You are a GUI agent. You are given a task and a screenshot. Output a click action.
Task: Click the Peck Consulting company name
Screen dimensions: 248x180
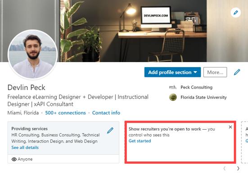[x=196, y=87]
